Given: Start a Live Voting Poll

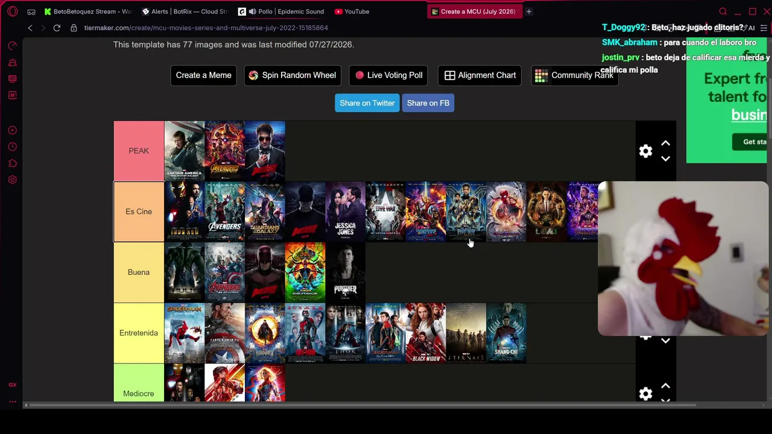Looking at the screenshot, I should tap(389, 75).
